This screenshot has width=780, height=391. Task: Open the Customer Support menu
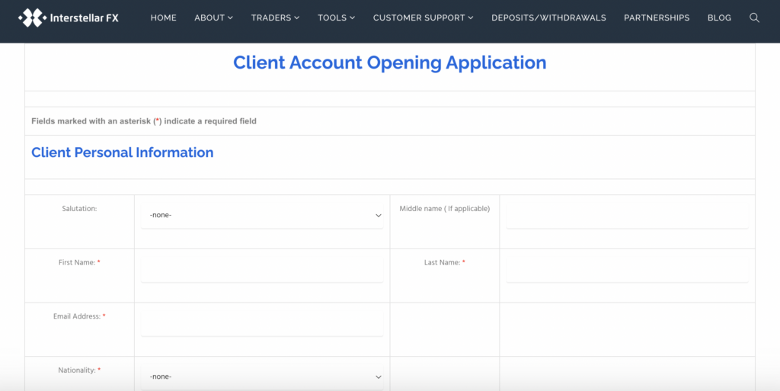423,18
